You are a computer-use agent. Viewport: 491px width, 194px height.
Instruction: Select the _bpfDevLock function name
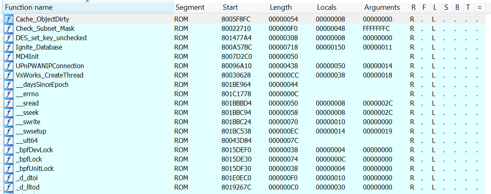pos(34,150)
